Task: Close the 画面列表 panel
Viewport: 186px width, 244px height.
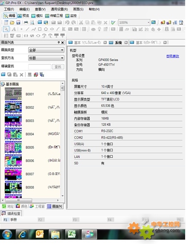Action: [x=62, y=43]
